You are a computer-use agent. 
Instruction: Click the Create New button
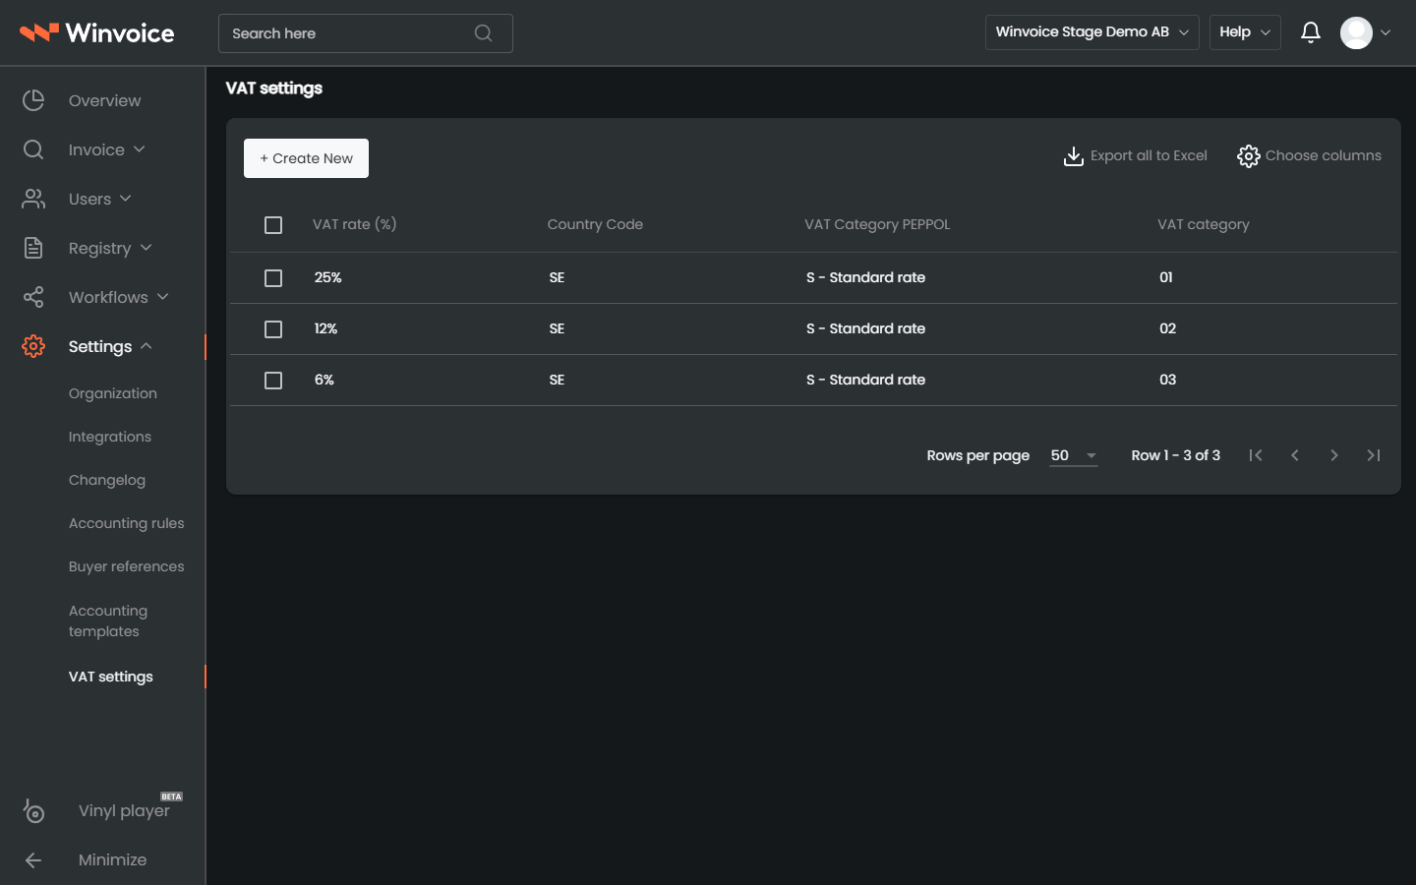point(306,158)
